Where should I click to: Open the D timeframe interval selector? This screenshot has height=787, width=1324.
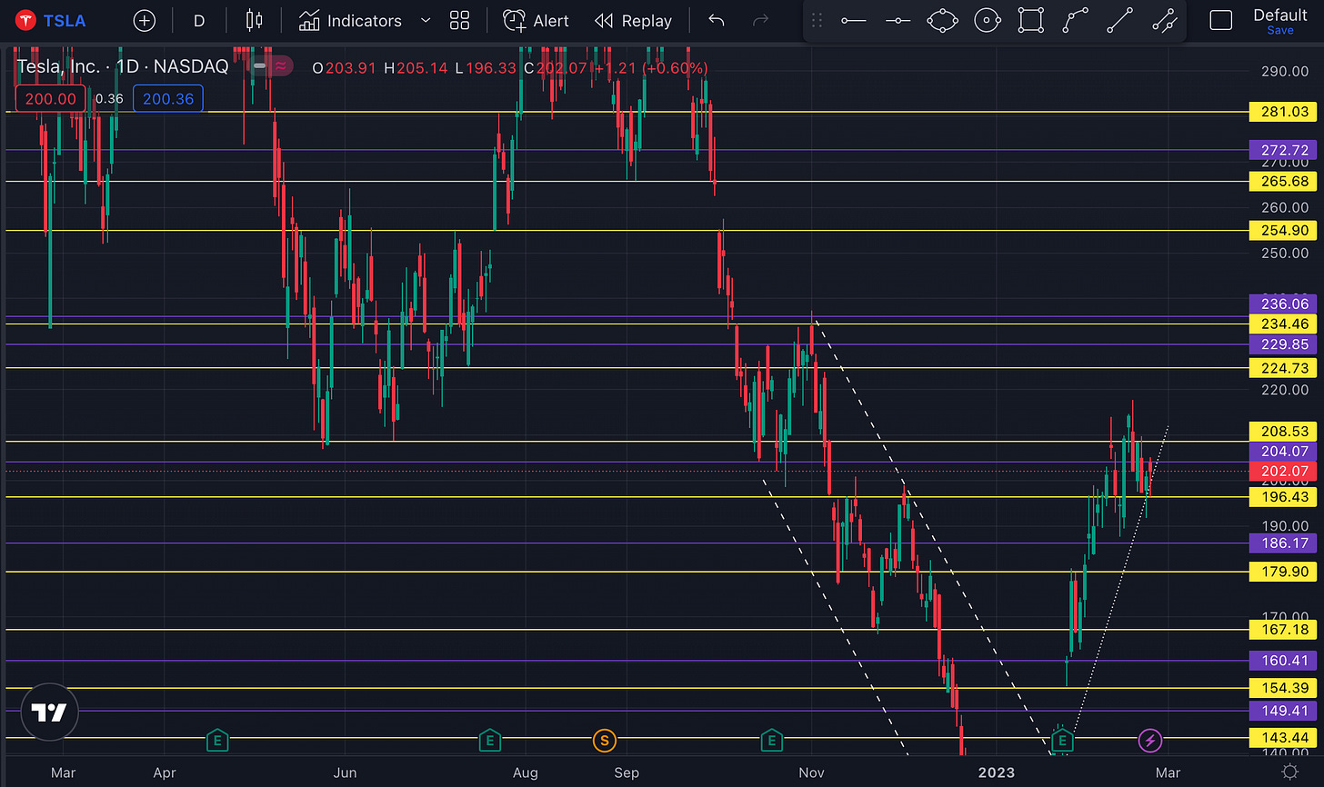(199, 20)
